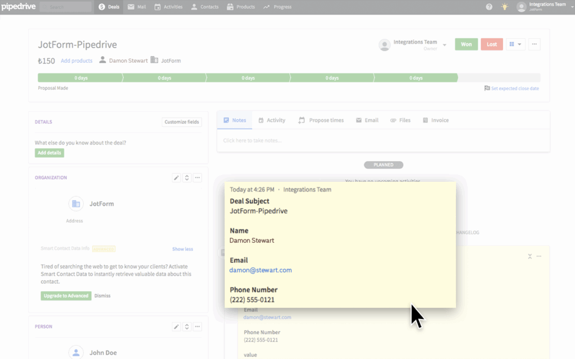This screenshot has width=575, height=359.
Task: Switch to the Notes tab
Action: point(235,120)
